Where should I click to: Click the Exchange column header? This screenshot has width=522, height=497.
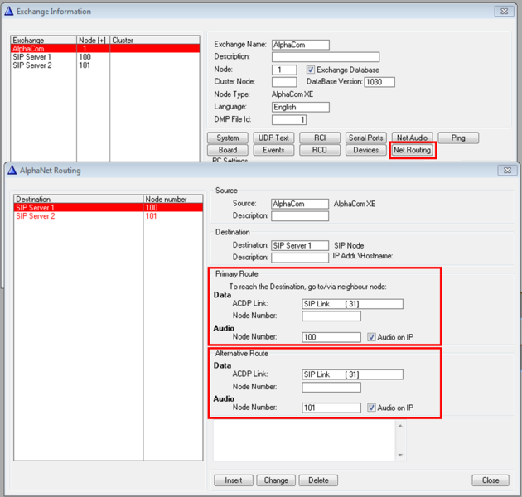coord(44,41)
